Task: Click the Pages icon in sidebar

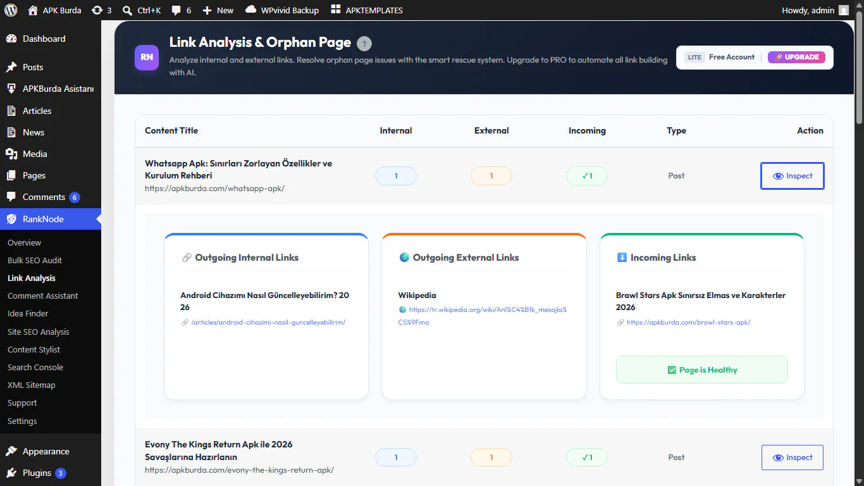Action: coord(11,175)
